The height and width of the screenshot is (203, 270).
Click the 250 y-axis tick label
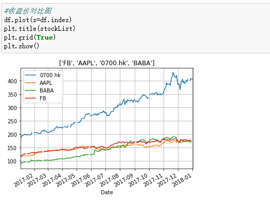click(x=12, y=121)
